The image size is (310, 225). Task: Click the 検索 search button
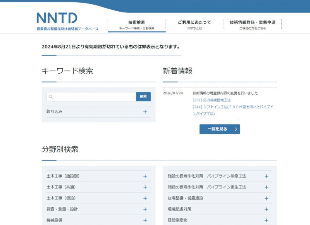[x=143, y=97]
